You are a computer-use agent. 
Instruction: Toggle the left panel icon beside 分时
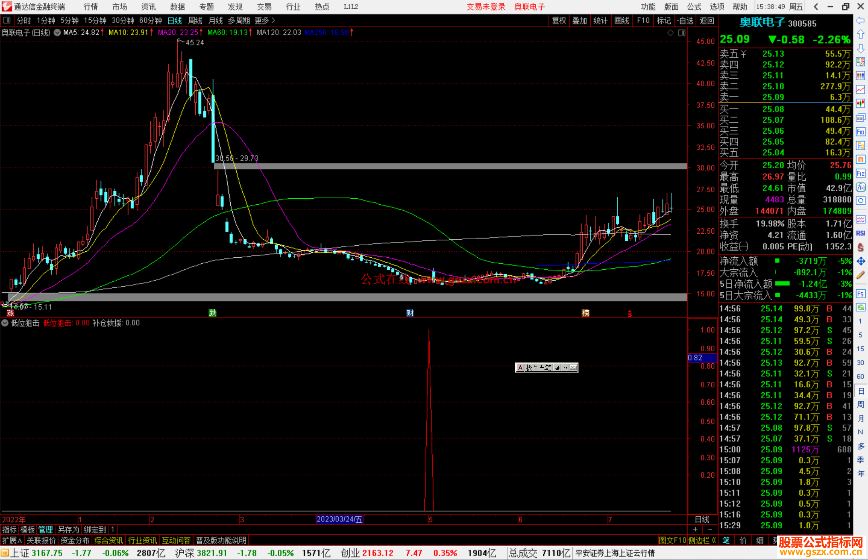[7, 20]
